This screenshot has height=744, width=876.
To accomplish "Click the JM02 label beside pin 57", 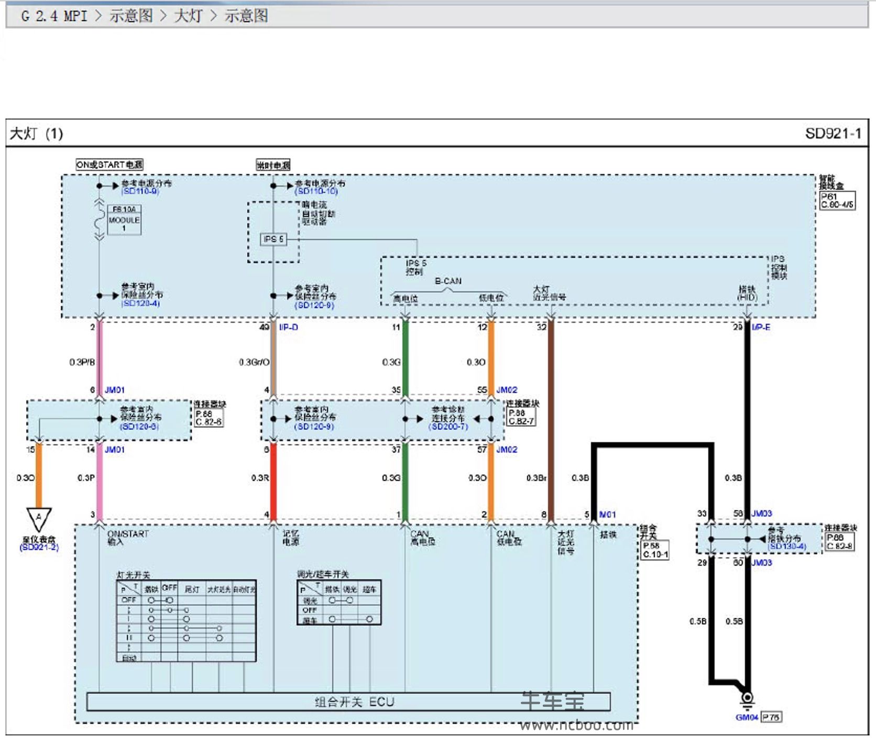I will point(507,450).
